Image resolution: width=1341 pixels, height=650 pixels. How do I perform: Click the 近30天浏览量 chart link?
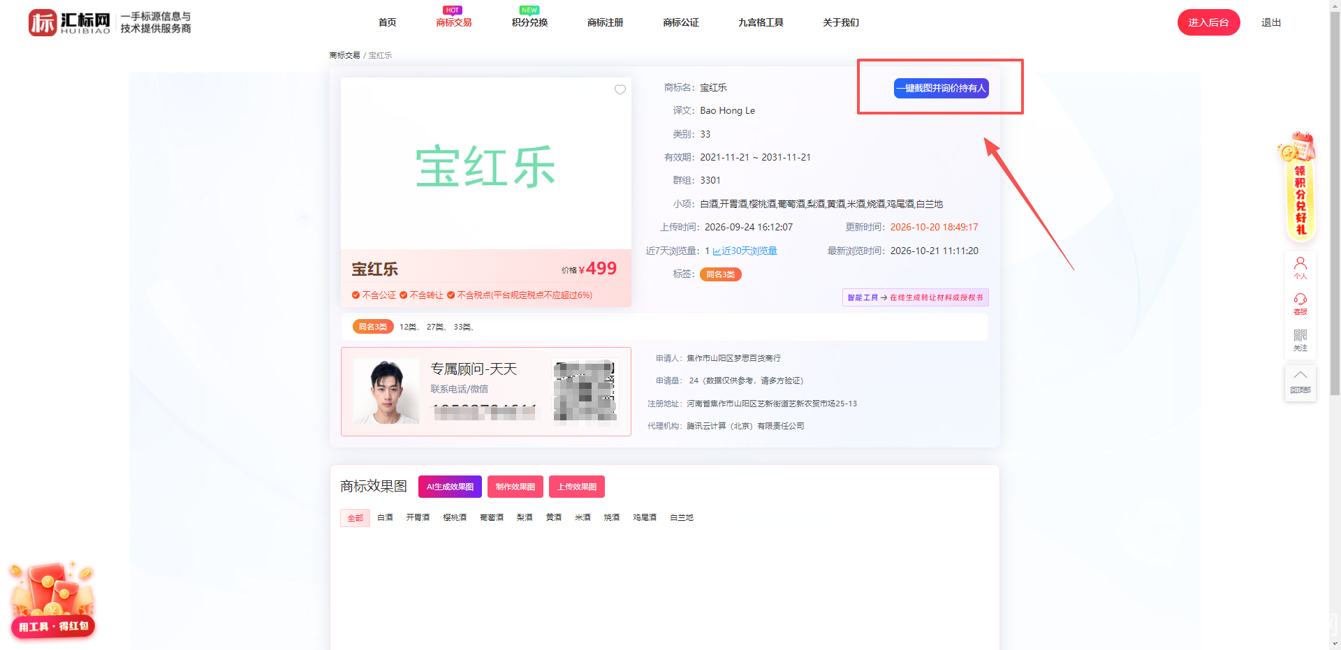[745, 251]
